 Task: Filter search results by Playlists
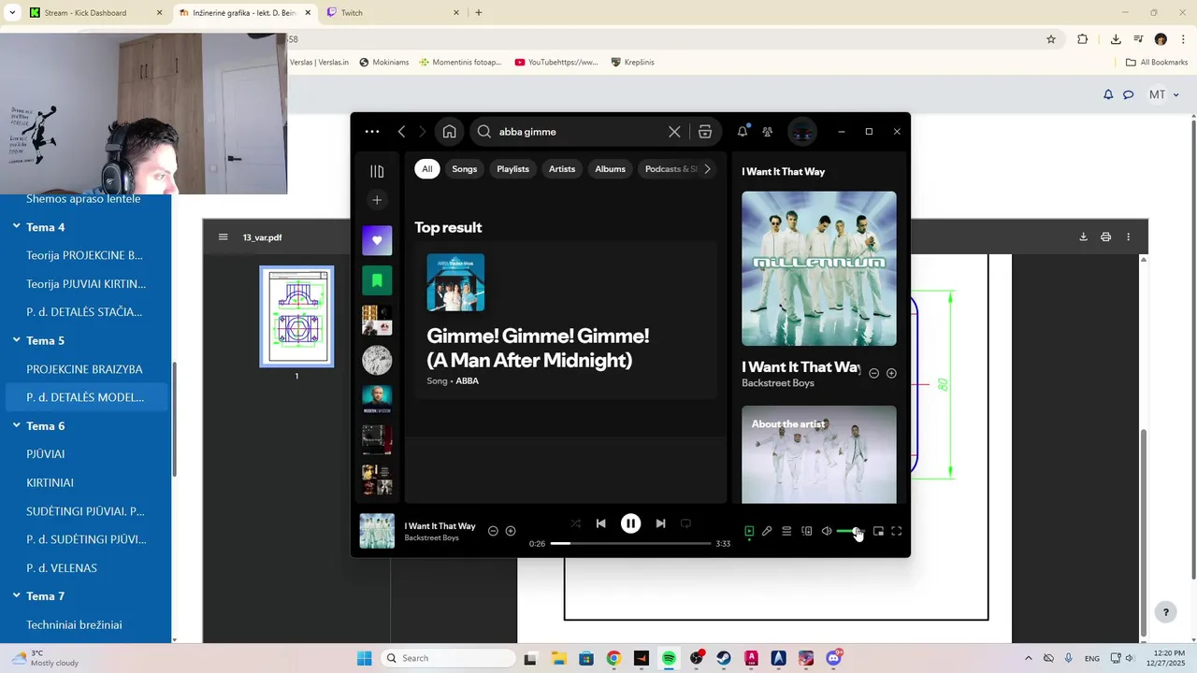(x=513, y=169)
